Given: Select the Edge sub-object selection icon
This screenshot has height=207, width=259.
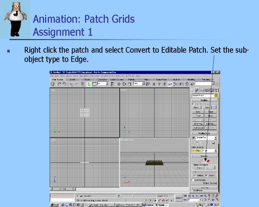Looking at the screenshot, I should (x=204, y=161).
